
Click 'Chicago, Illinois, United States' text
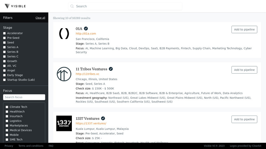coord(96,79)
